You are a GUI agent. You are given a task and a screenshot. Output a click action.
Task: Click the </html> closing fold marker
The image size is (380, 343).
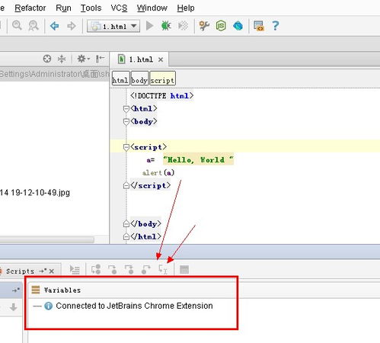point(126,236)
